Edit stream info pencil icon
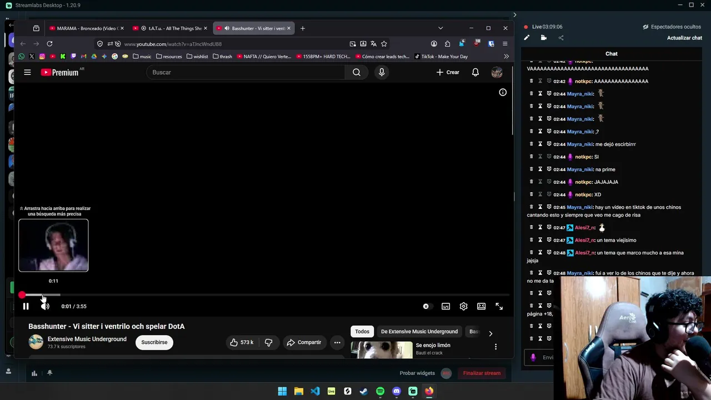Viewport: 711px width, 400px height. pos(527,38)
